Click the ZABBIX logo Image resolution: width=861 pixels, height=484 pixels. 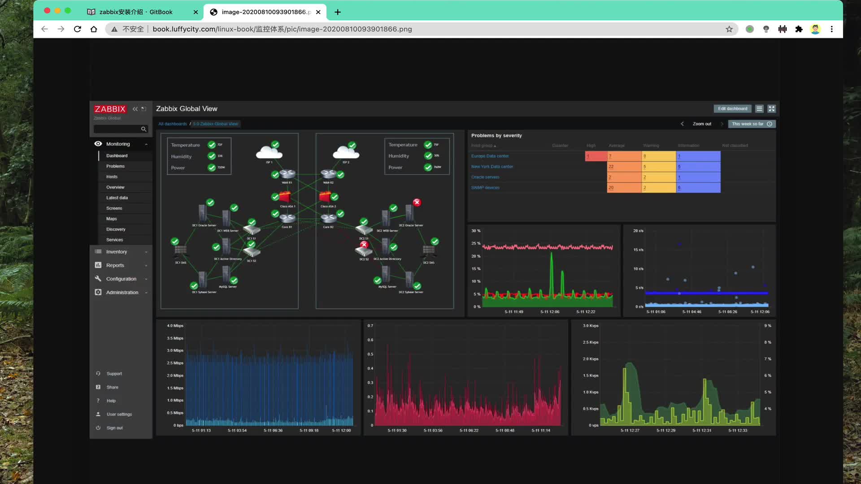(x=110, y=109)
